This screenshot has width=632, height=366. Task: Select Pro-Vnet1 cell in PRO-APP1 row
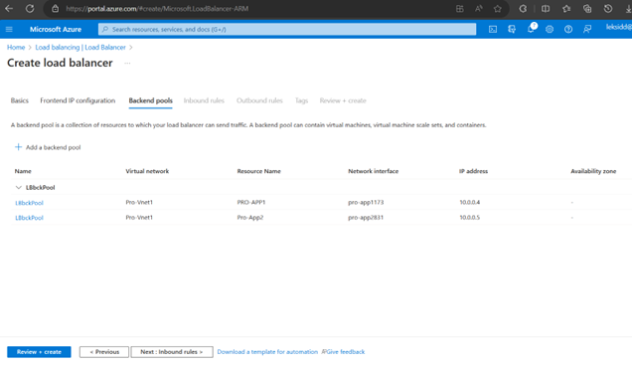coord(139,202)
